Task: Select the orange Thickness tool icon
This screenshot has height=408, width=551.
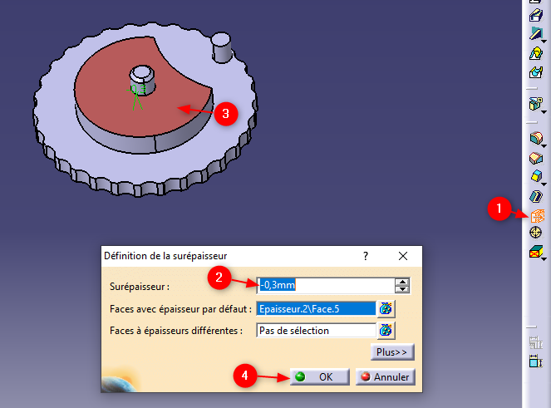Action: tap(537, 215)
